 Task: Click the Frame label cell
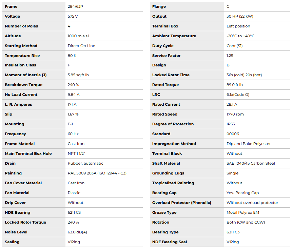click(x=11, y=6)
